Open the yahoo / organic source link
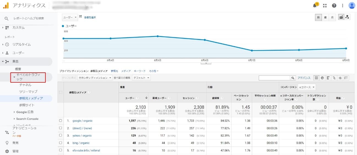This screenshot has height=155, width=357. (x=82, y=136)
